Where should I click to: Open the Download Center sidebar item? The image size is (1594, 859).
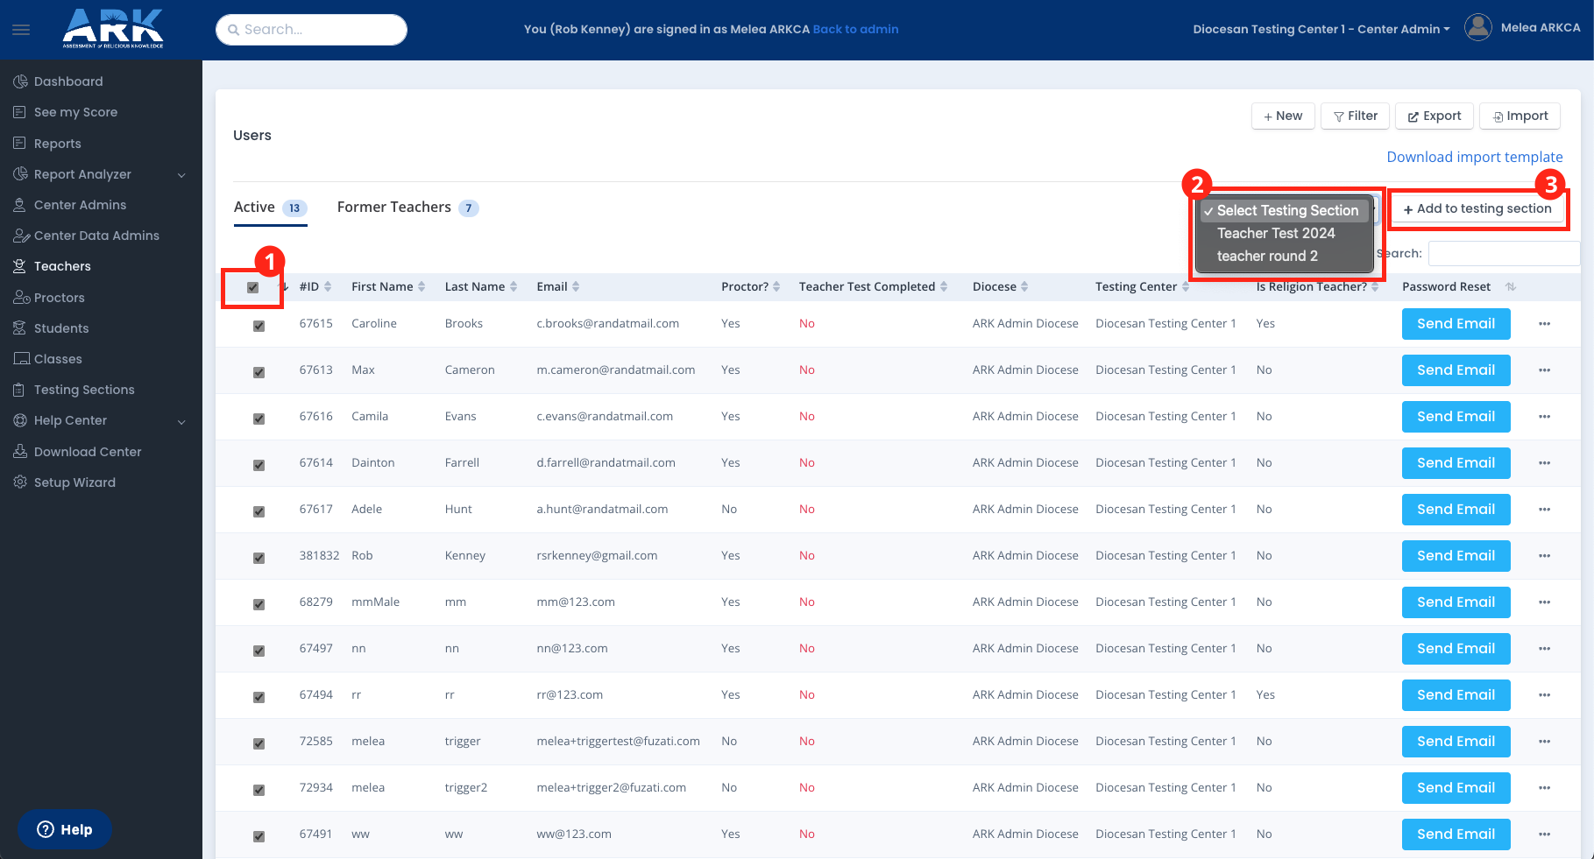87,452
